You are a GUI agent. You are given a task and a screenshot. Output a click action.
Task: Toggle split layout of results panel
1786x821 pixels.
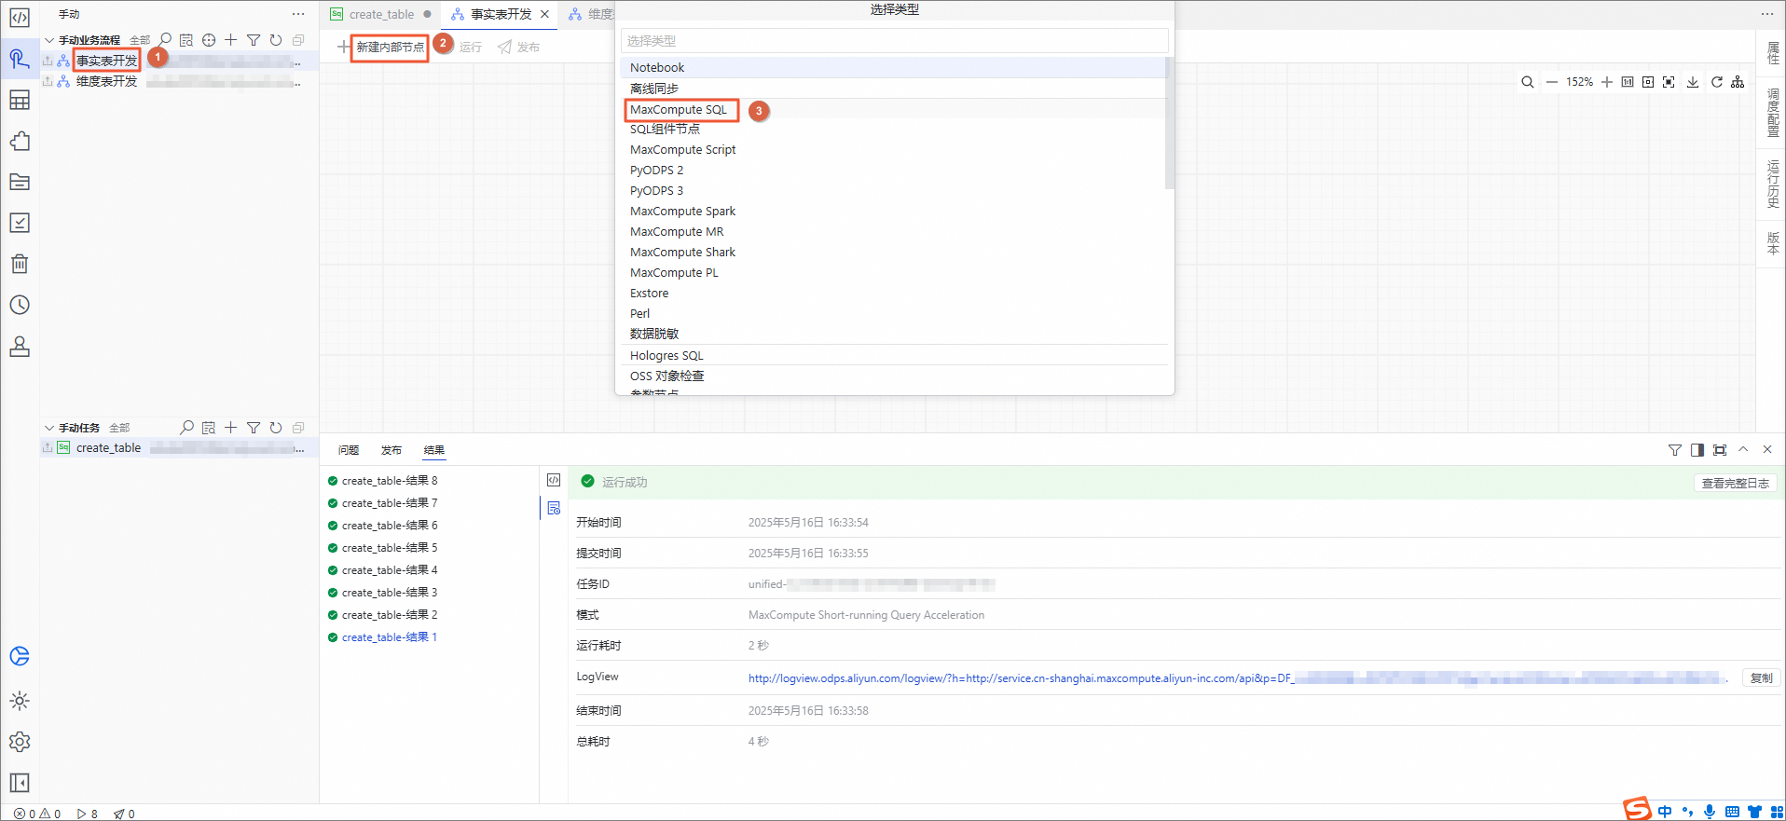point(1697,450)
